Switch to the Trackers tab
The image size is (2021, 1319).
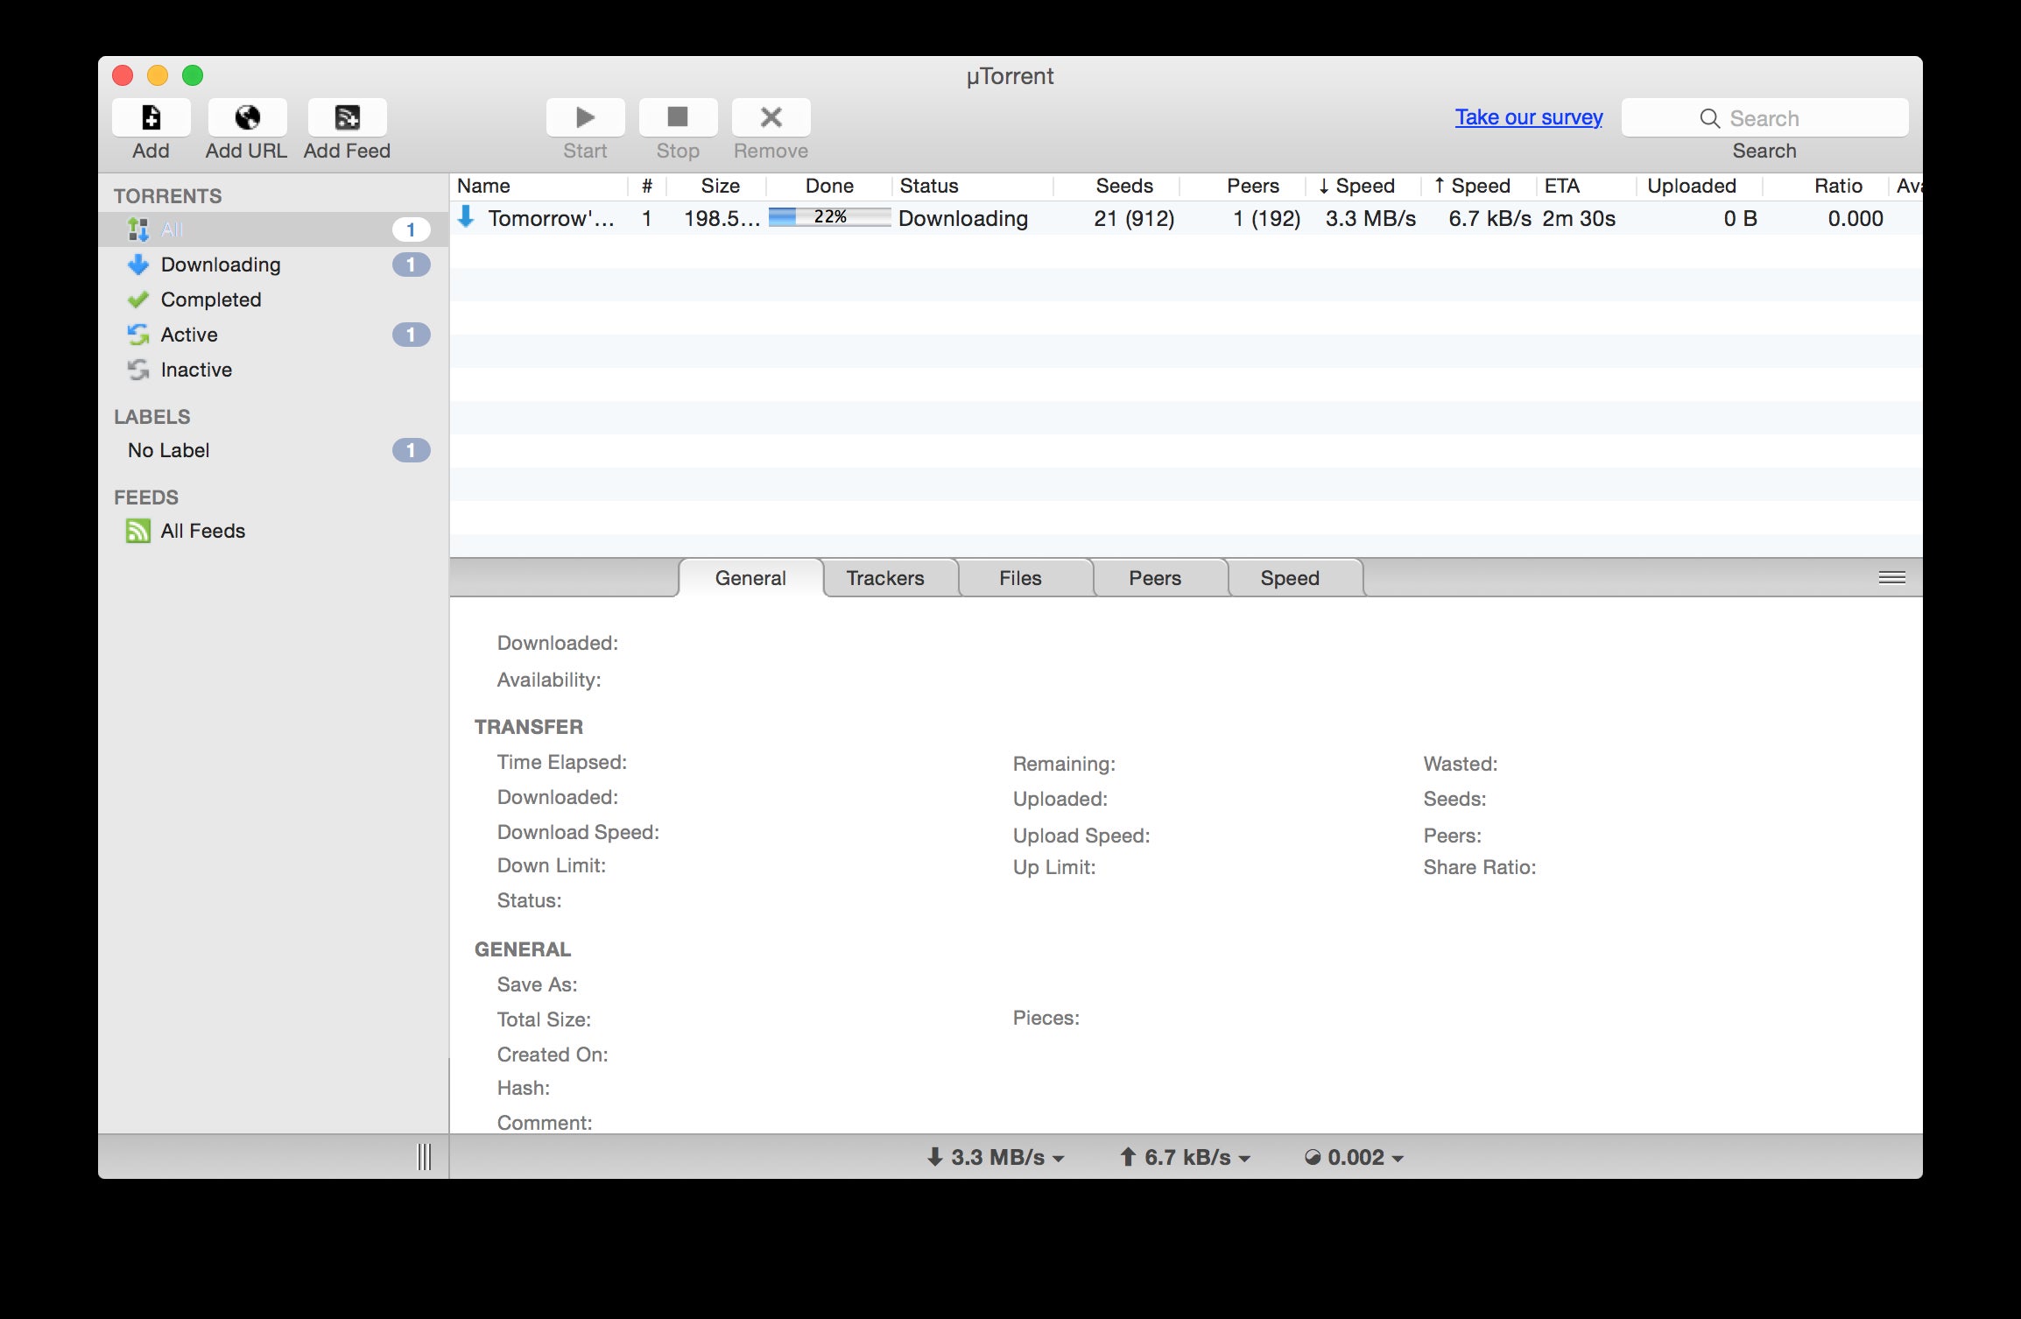tap(885, 576)
